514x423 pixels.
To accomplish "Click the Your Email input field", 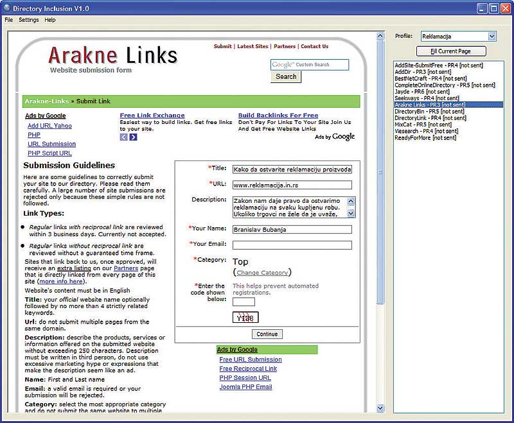I will 292,245.
